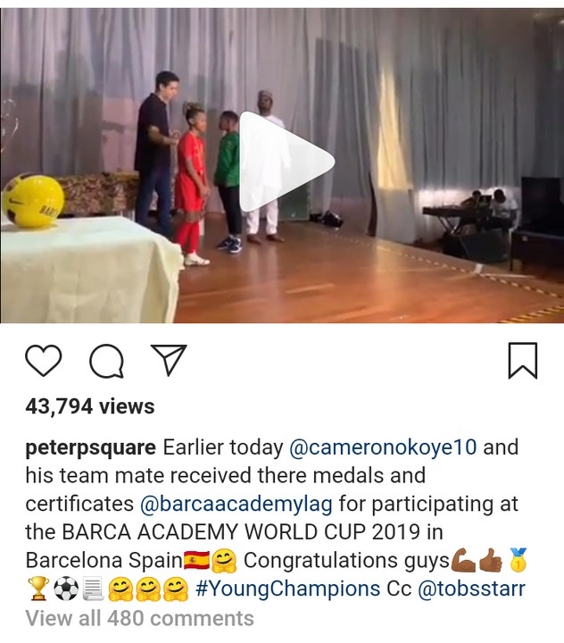564x643 pixels.
Task: Open @tobsstarr mention
Action: pyautogui.click(x=471, y=589)
